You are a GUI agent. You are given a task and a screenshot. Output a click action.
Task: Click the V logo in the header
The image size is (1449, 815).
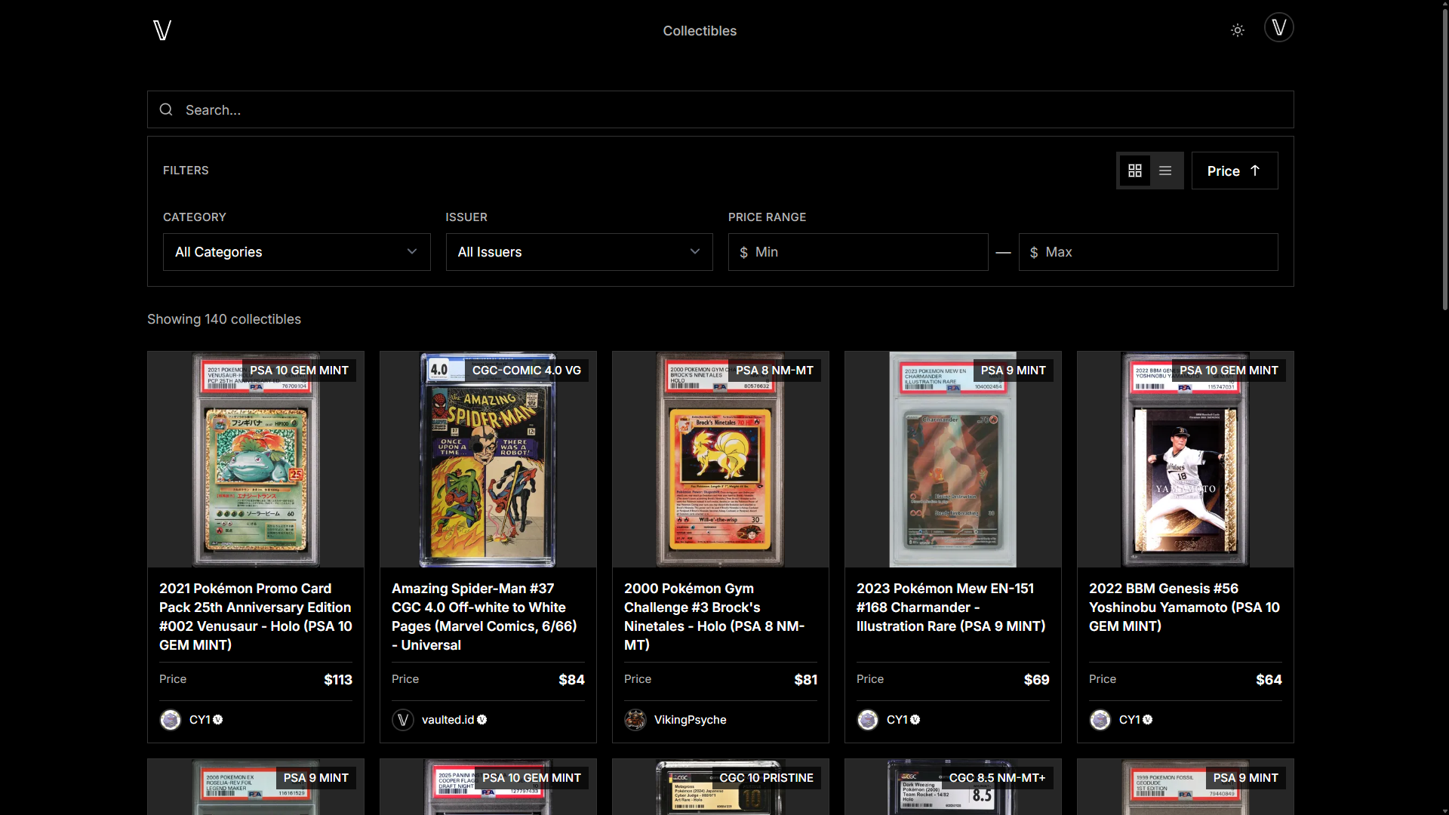tap(162, 30)
